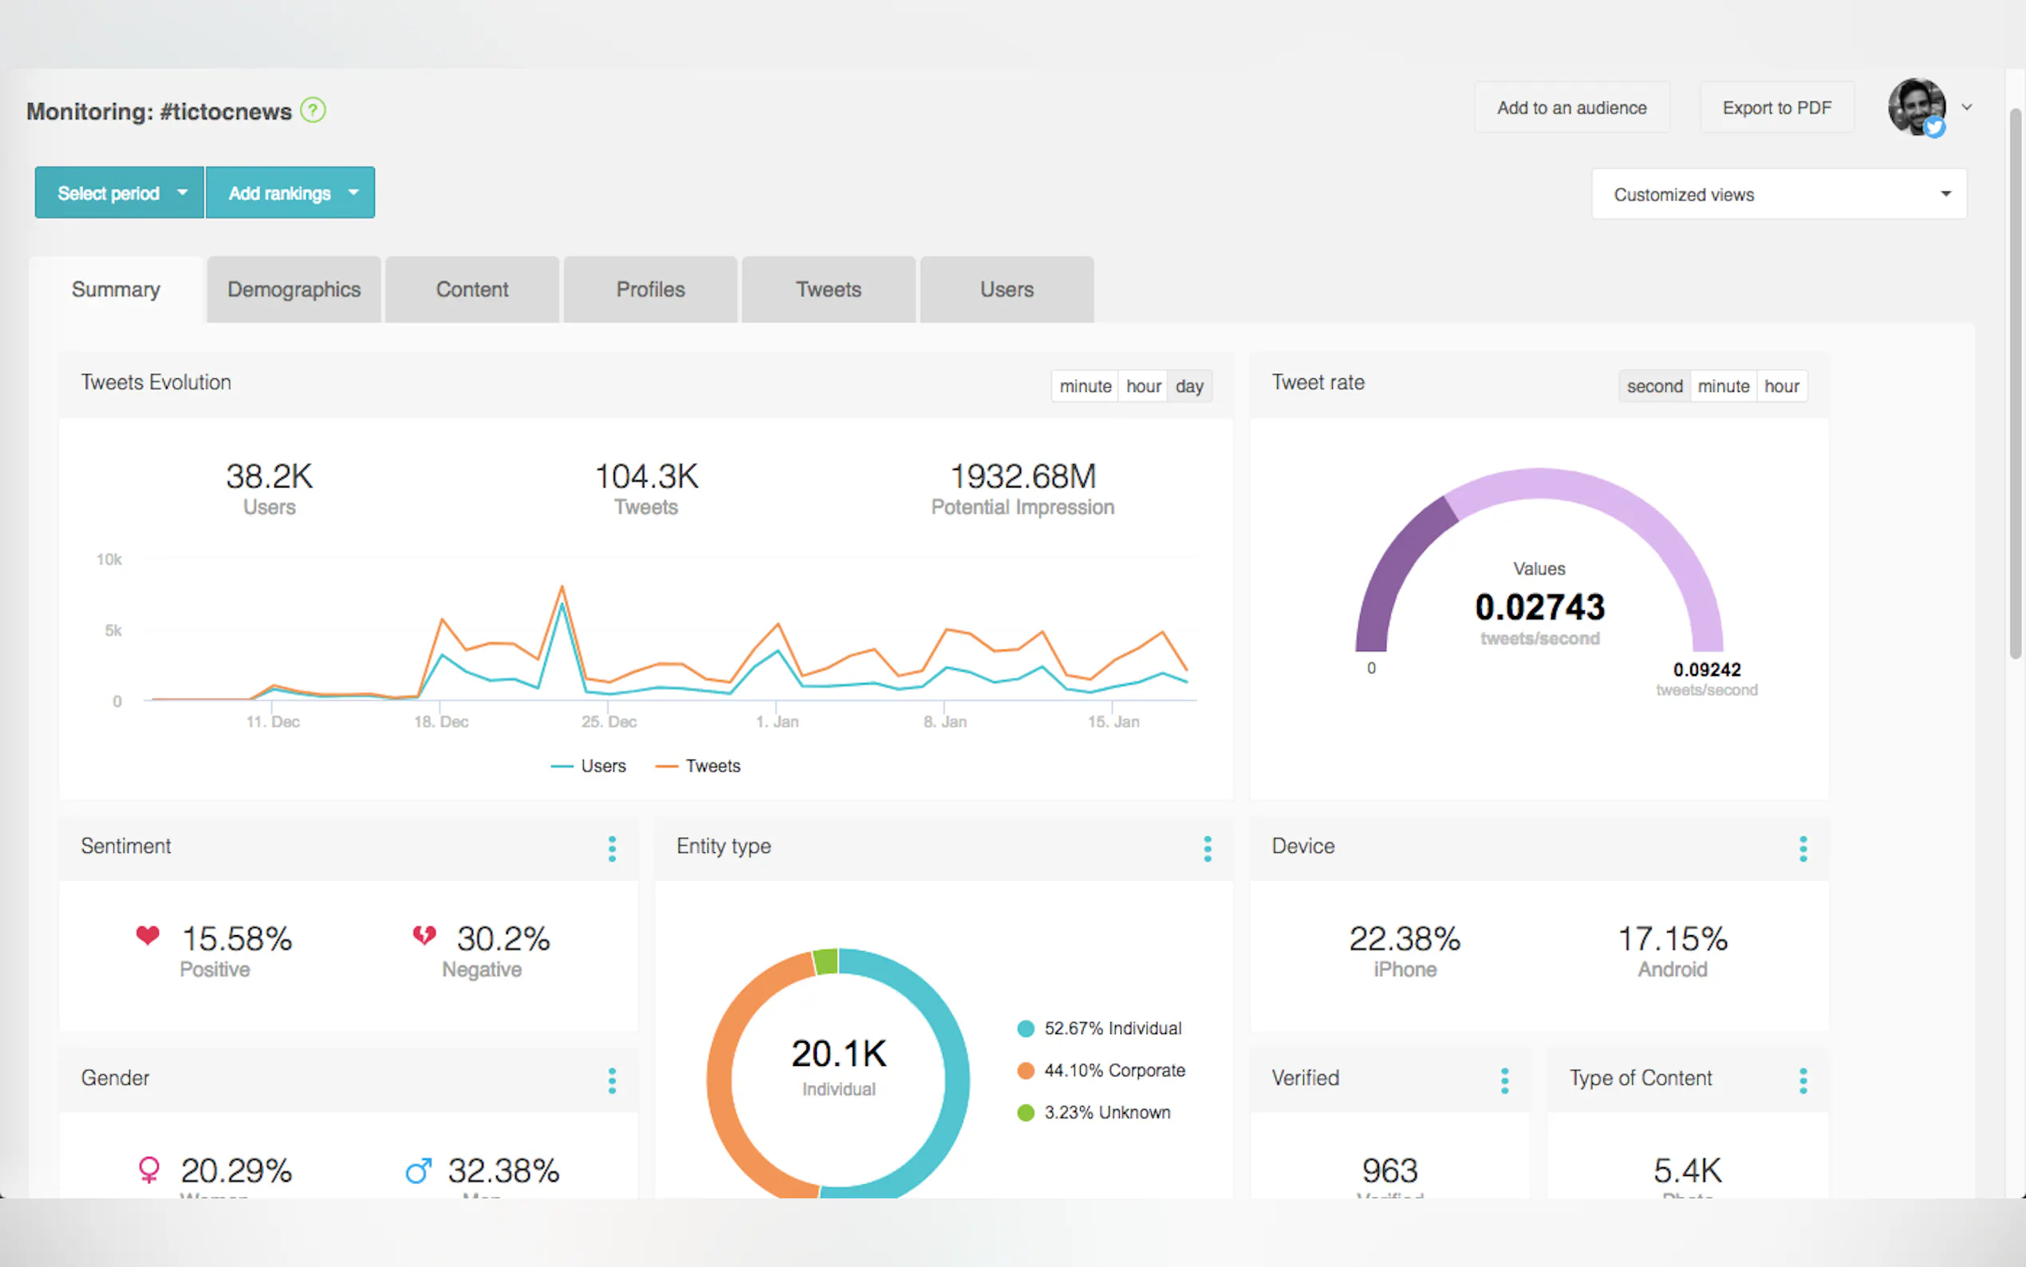The image size is (2026, 1267).
Task: Switch to the Demographics tab
Action: pyautogui.click(x=294, y=289)
